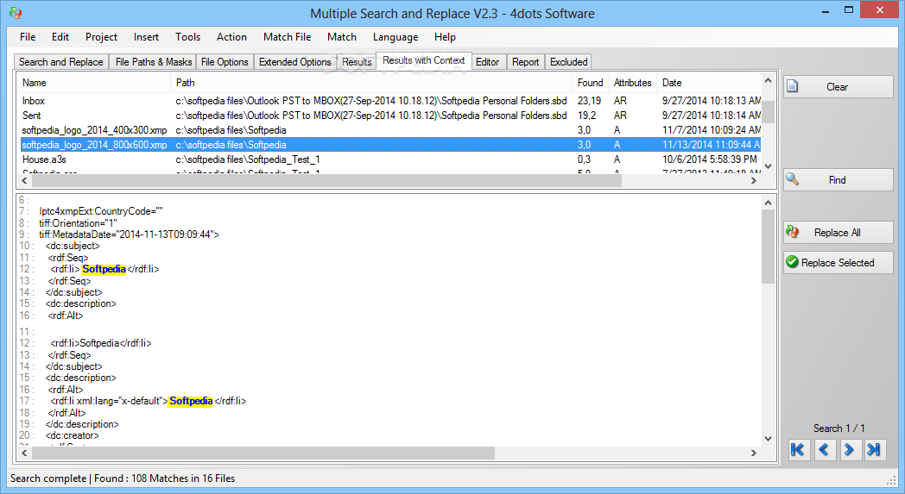Image resolution: width=905 pixels, height=494 pixels.
Task: Click scroll up arrow of file list
Action: pos(769,81)
